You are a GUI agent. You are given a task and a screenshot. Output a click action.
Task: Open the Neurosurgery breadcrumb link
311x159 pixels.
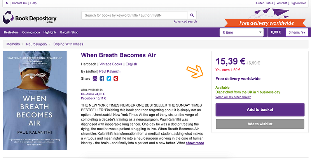37,44
